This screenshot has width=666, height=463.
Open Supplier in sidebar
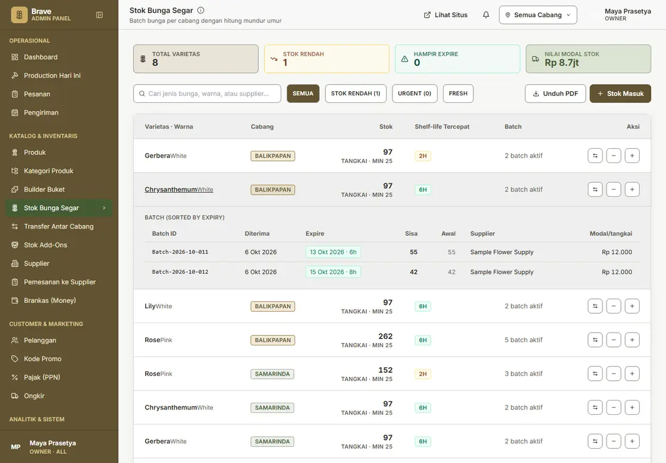click(x=59, y=264)
